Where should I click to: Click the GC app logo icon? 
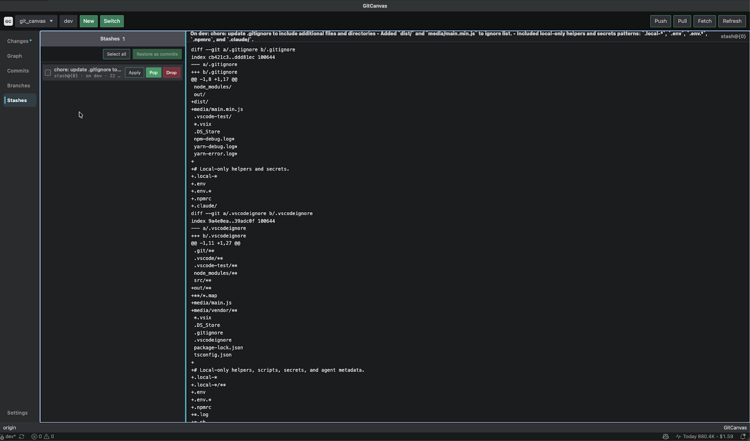[8, 21]
